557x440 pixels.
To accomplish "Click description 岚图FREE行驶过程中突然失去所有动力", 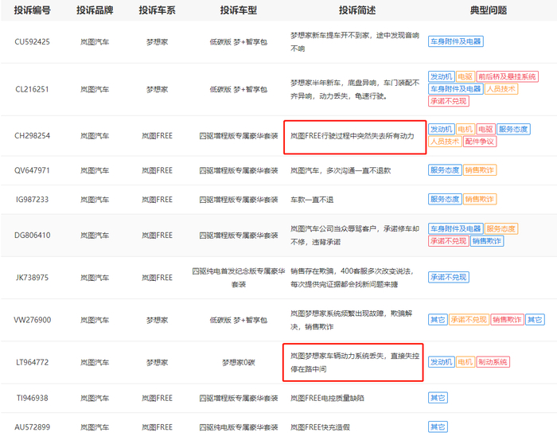I will pyautogui.click(x=353, y=136).
